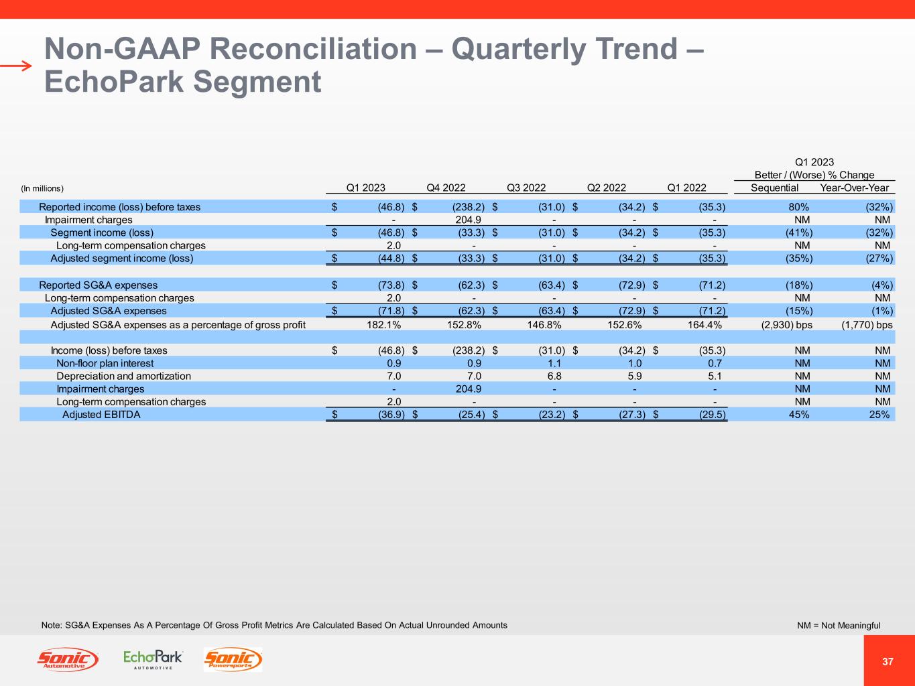The image size is (915, 686).
Task: Select the Non-GAAP Reconciliation slide title
Action: click(x=374, y=65)
